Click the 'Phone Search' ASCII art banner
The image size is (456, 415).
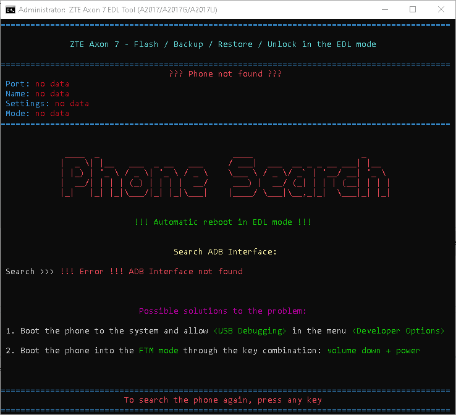coord(225,177)
